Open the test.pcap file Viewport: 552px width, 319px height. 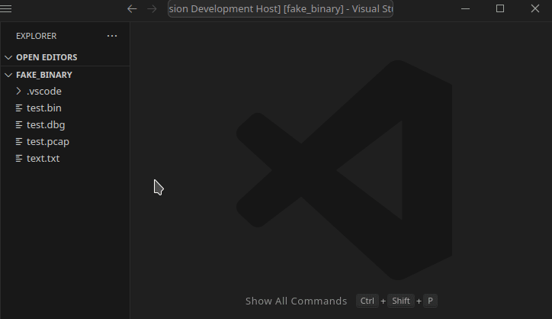tap(65, 142)
